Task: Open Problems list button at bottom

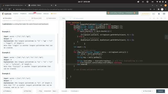Action: coord(7,91)
